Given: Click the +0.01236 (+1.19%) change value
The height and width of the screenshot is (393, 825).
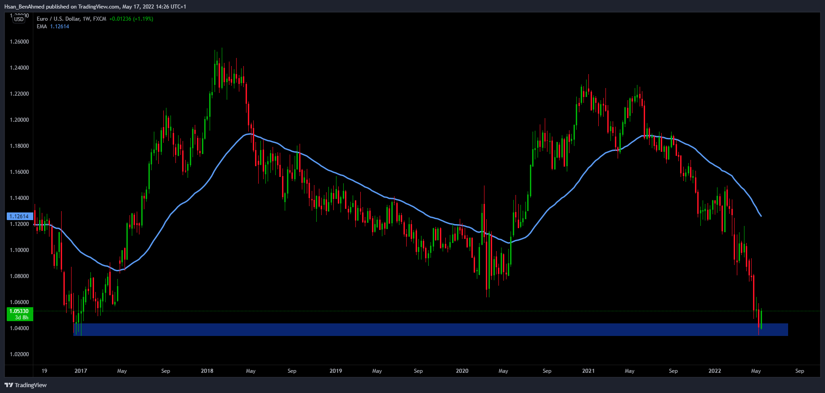Looking at the screenshot, I should click(131, 19).
